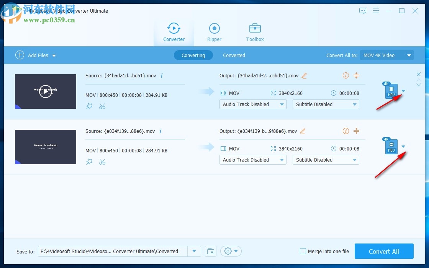Click the info icon beside second source filename
The image size is (429, 268).
click(x=160, y=131)
